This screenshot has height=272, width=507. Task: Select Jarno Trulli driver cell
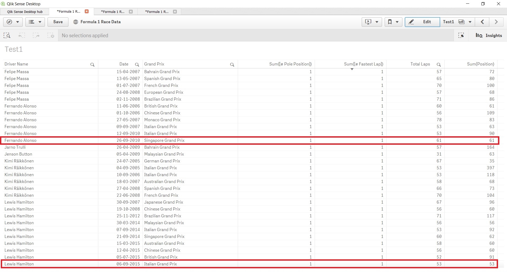pos(50,147)
